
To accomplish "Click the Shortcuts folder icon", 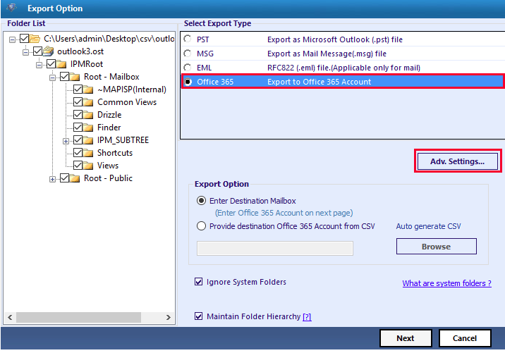I will click(88, 153).
